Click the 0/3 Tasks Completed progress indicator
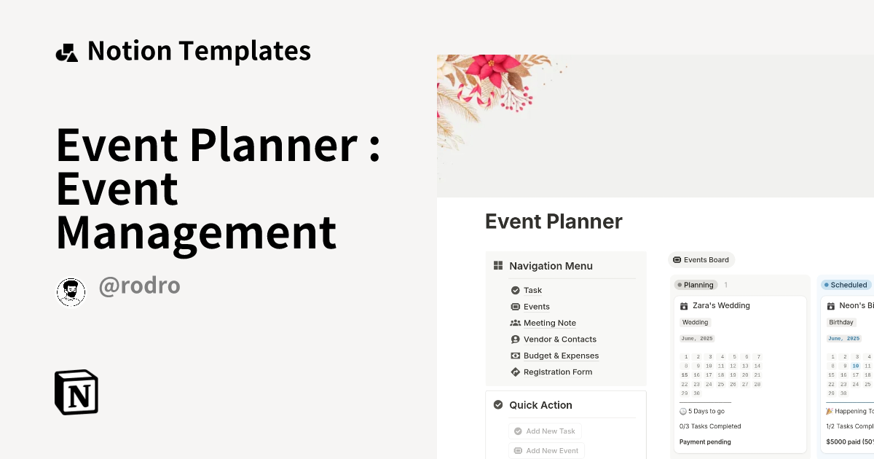 710,426
